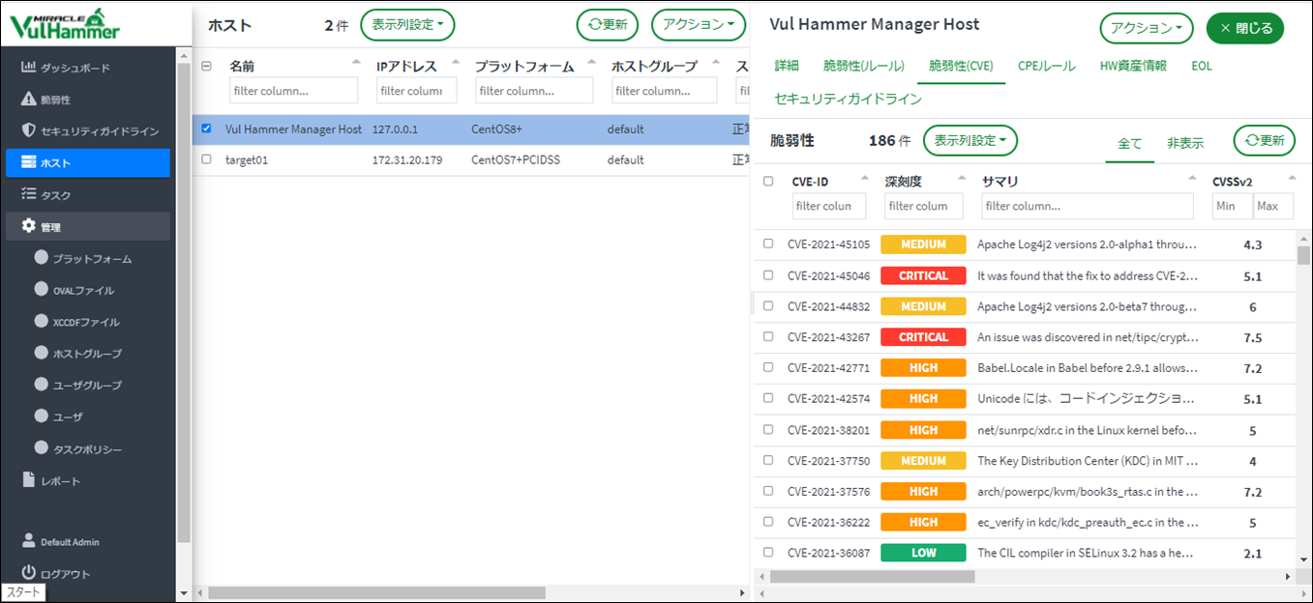Image resolution: width=1313 pixels, height=603 pixels.
Task: Check the CVE-2021-43267 row checkbox
Action: pos(768,336)
